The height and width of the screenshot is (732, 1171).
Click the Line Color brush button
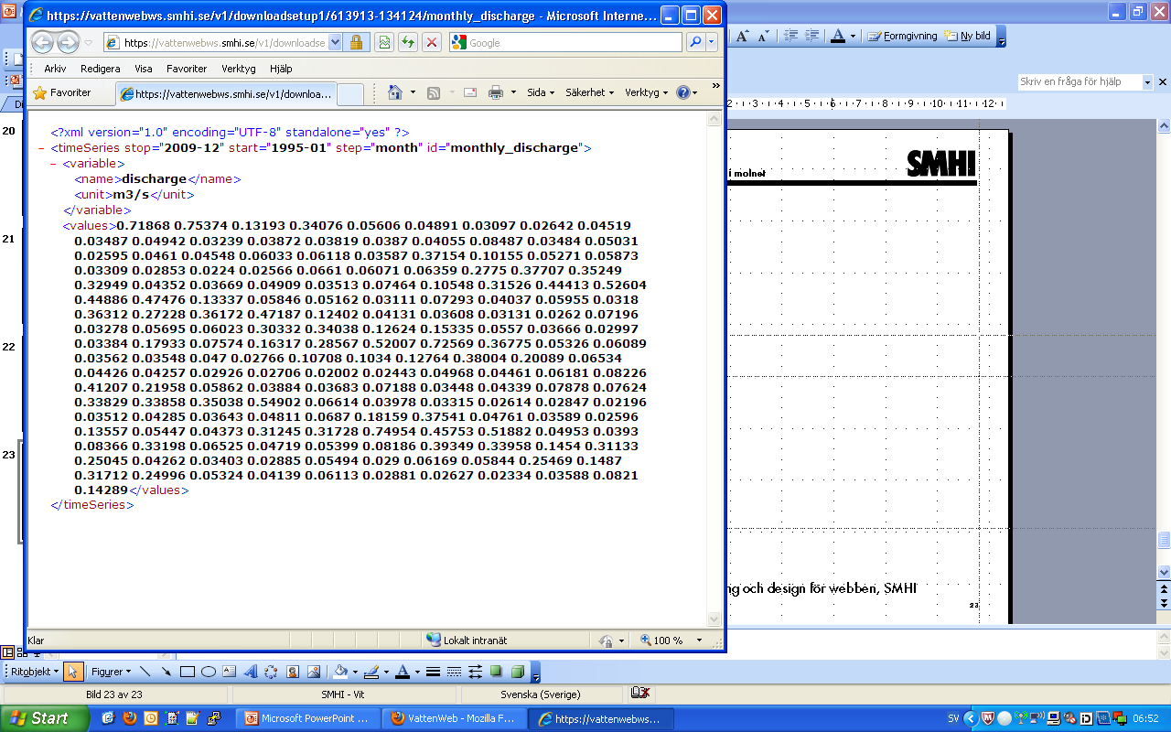(371, 672)
